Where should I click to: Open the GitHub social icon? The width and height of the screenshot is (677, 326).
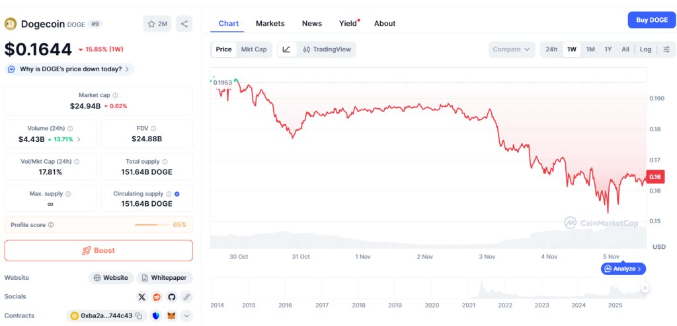(172, 297)
